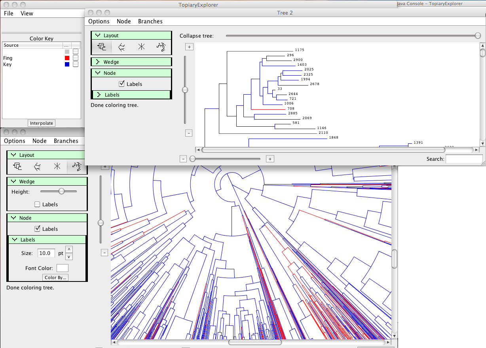Choose polar layout icon in background tree window
Screen dimensions: 486x348
pos(77,166)
